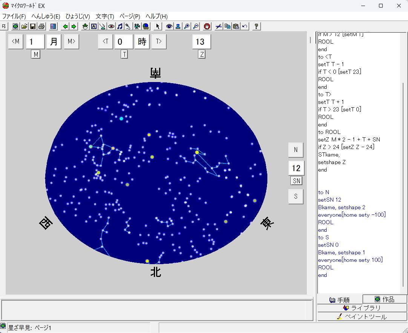Screen dimensions: 408x333
Task: Open the ペイントツール panel tab
Action: pos(362,317)
